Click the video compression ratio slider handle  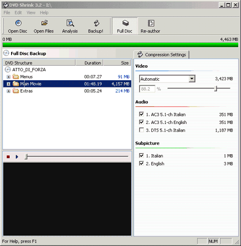tap(216, 88)
